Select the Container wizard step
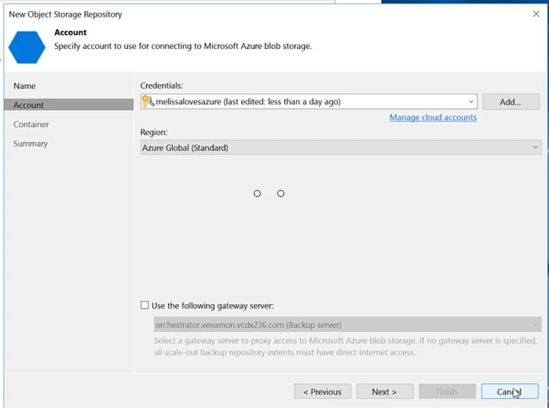This screenshot has width=549, height=408. (31, 124)
